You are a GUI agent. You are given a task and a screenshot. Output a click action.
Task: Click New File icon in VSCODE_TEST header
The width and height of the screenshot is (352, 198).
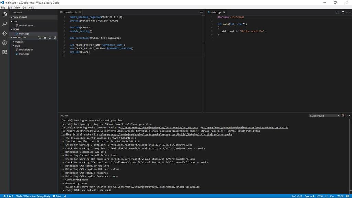[40, 38]
